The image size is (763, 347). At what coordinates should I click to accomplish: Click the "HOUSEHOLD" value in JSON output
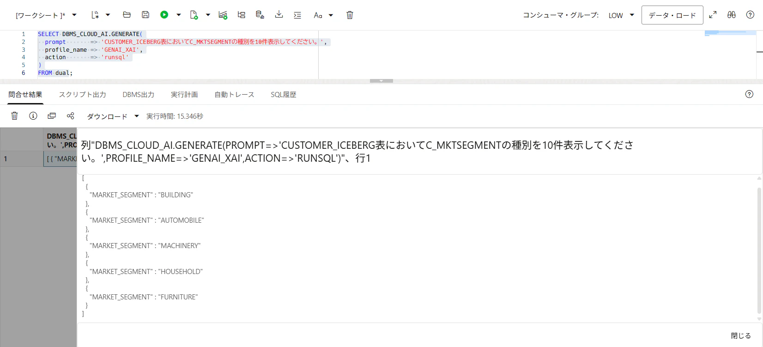click(181, 272)
